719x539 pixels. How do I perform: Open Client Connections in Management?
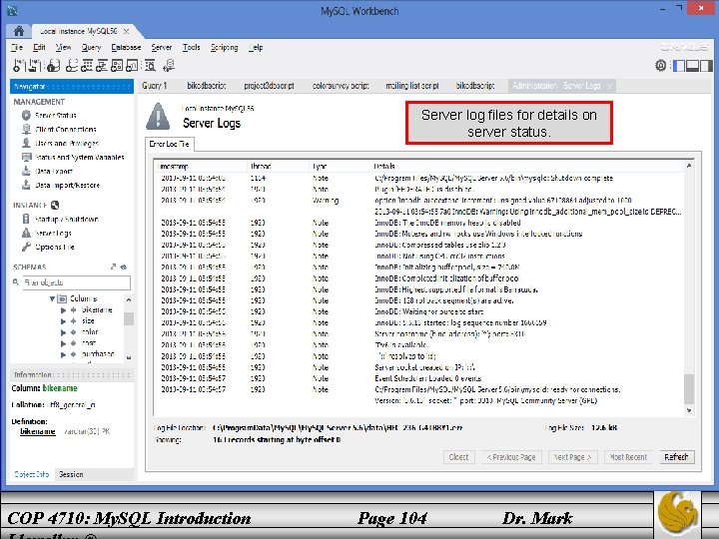[66, 129]
